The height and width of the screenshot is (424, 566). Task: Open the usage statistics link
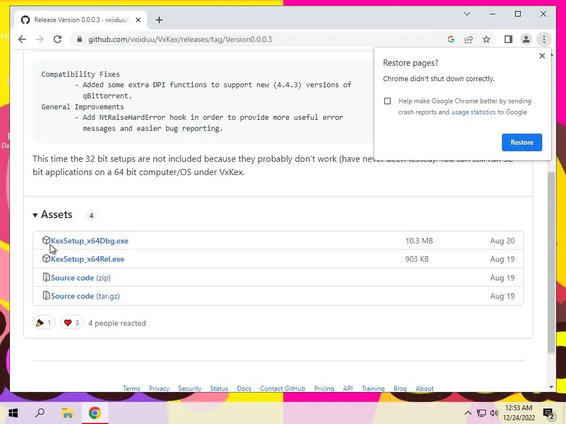click(473, 112)
